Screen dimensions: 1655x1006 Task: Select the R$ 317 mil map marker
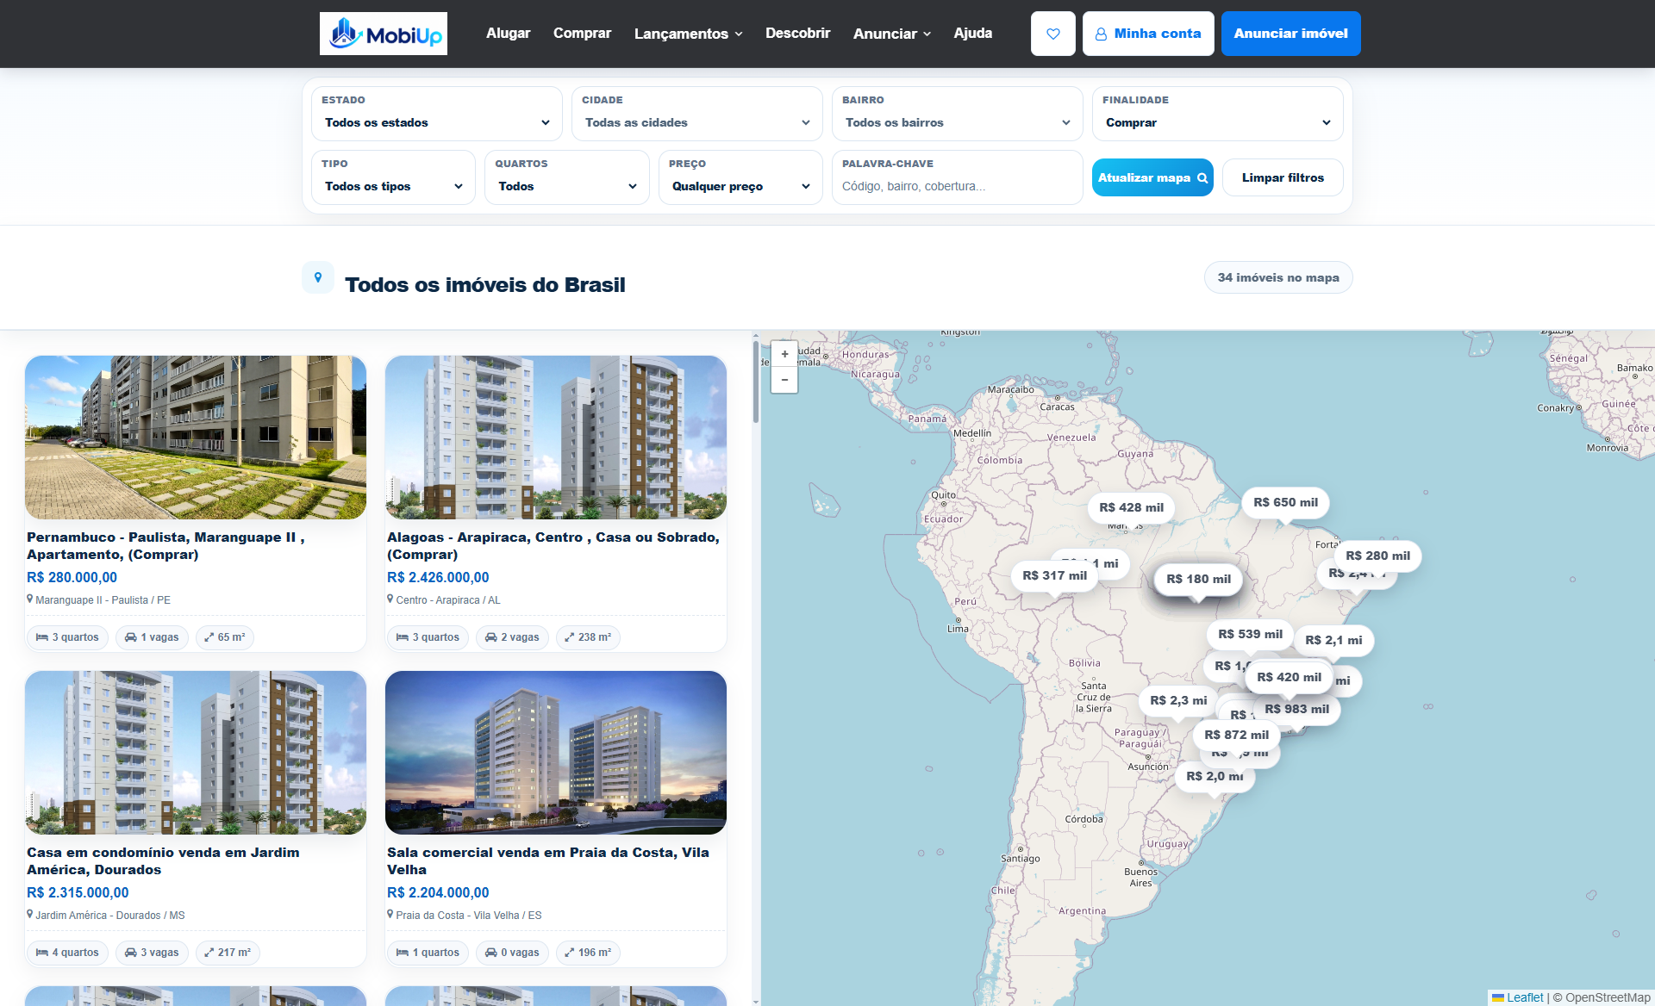[1054, 575]
